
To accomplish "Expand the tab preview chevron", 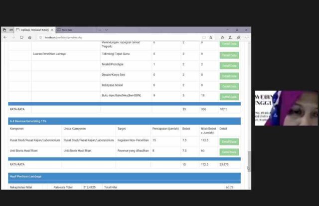I will point(107,30).
